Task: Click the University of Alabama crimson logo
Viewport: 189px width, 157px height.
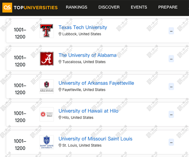Action: 47,59
